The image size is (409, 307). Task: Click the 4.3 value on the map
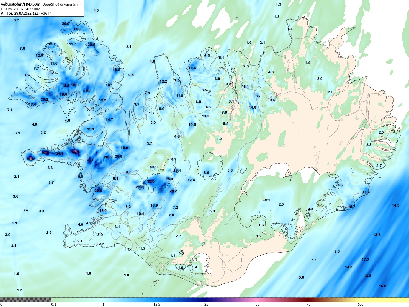(x=14, y=223)
